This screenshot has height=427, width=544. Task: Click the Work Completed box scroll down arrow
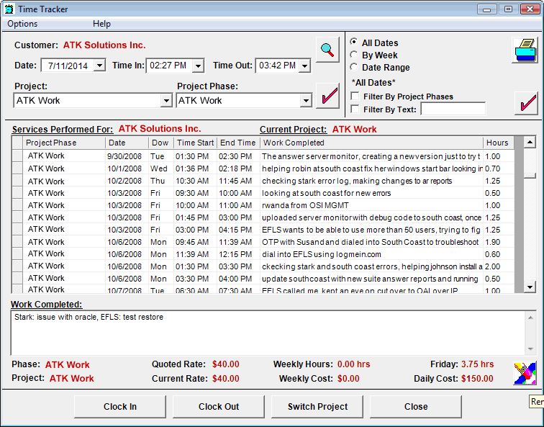pyautogui.click(x=530, y=349)
